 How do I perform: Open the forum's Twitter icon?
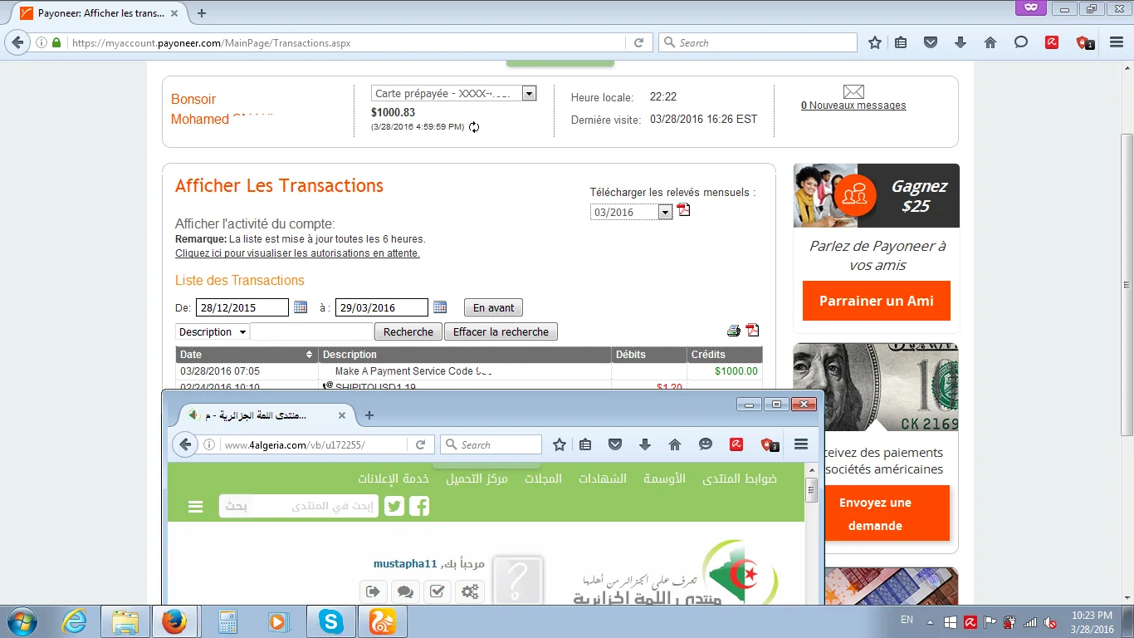394,506
